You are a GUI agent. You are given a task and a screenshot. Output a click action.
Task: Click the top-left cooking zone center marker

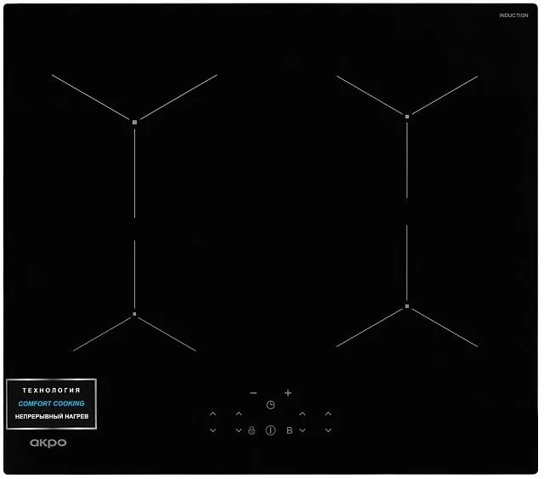(x=134, y=123)
